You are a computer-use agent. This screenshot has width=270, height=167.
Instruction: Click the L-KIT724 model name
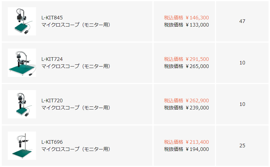point(52,59)
